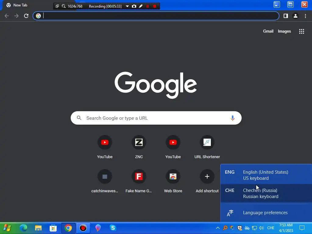Open the balloon-shaped taskbar app
This screenshot has width=312, height=234.
coord(98,228)
